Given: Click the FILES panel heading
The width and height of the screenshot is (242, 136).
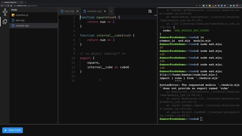Looking at the screenshot, I should pyautogui.click(x=14, y=10).
